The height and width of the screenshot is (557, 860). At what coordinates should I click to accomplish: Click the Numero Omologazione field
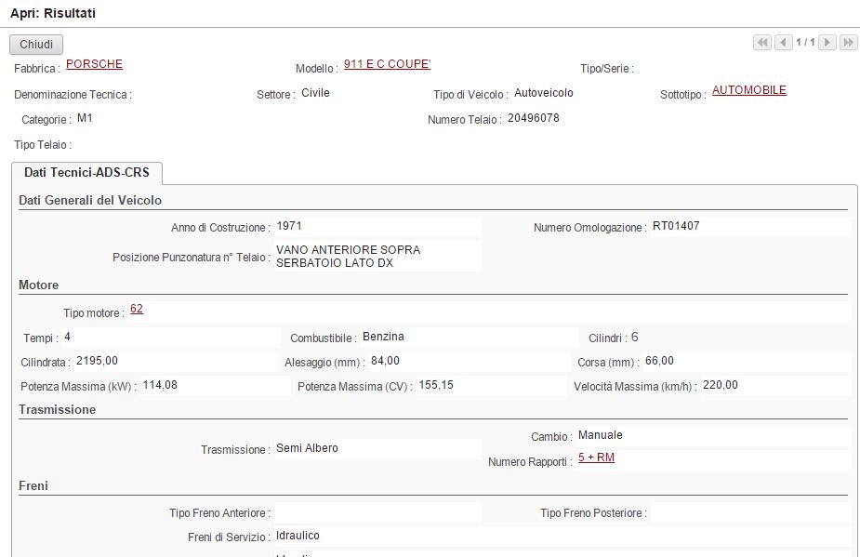(748, 226)
